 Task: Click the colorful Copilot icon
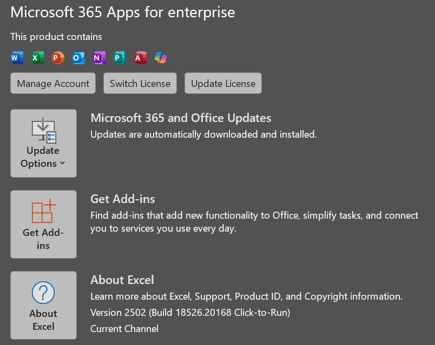coord(161,58)
